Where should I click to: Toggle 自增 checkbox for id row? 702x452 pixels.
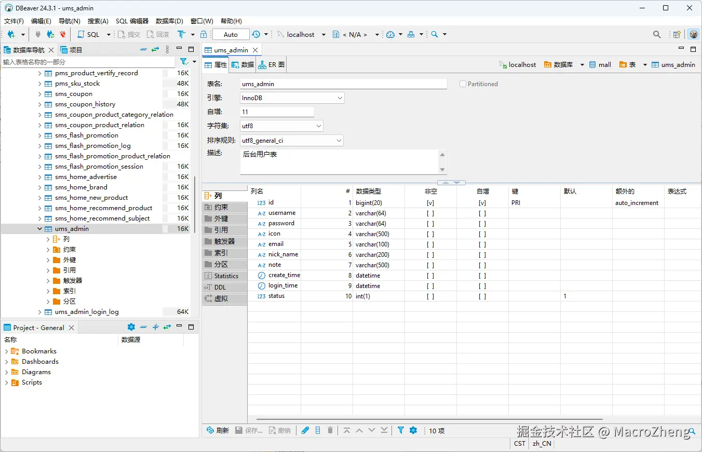tap(482, 203)
